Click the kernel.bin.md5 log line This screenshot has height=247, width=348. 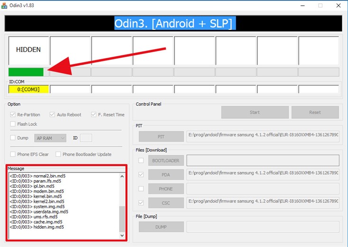click(x=36, y=196)
